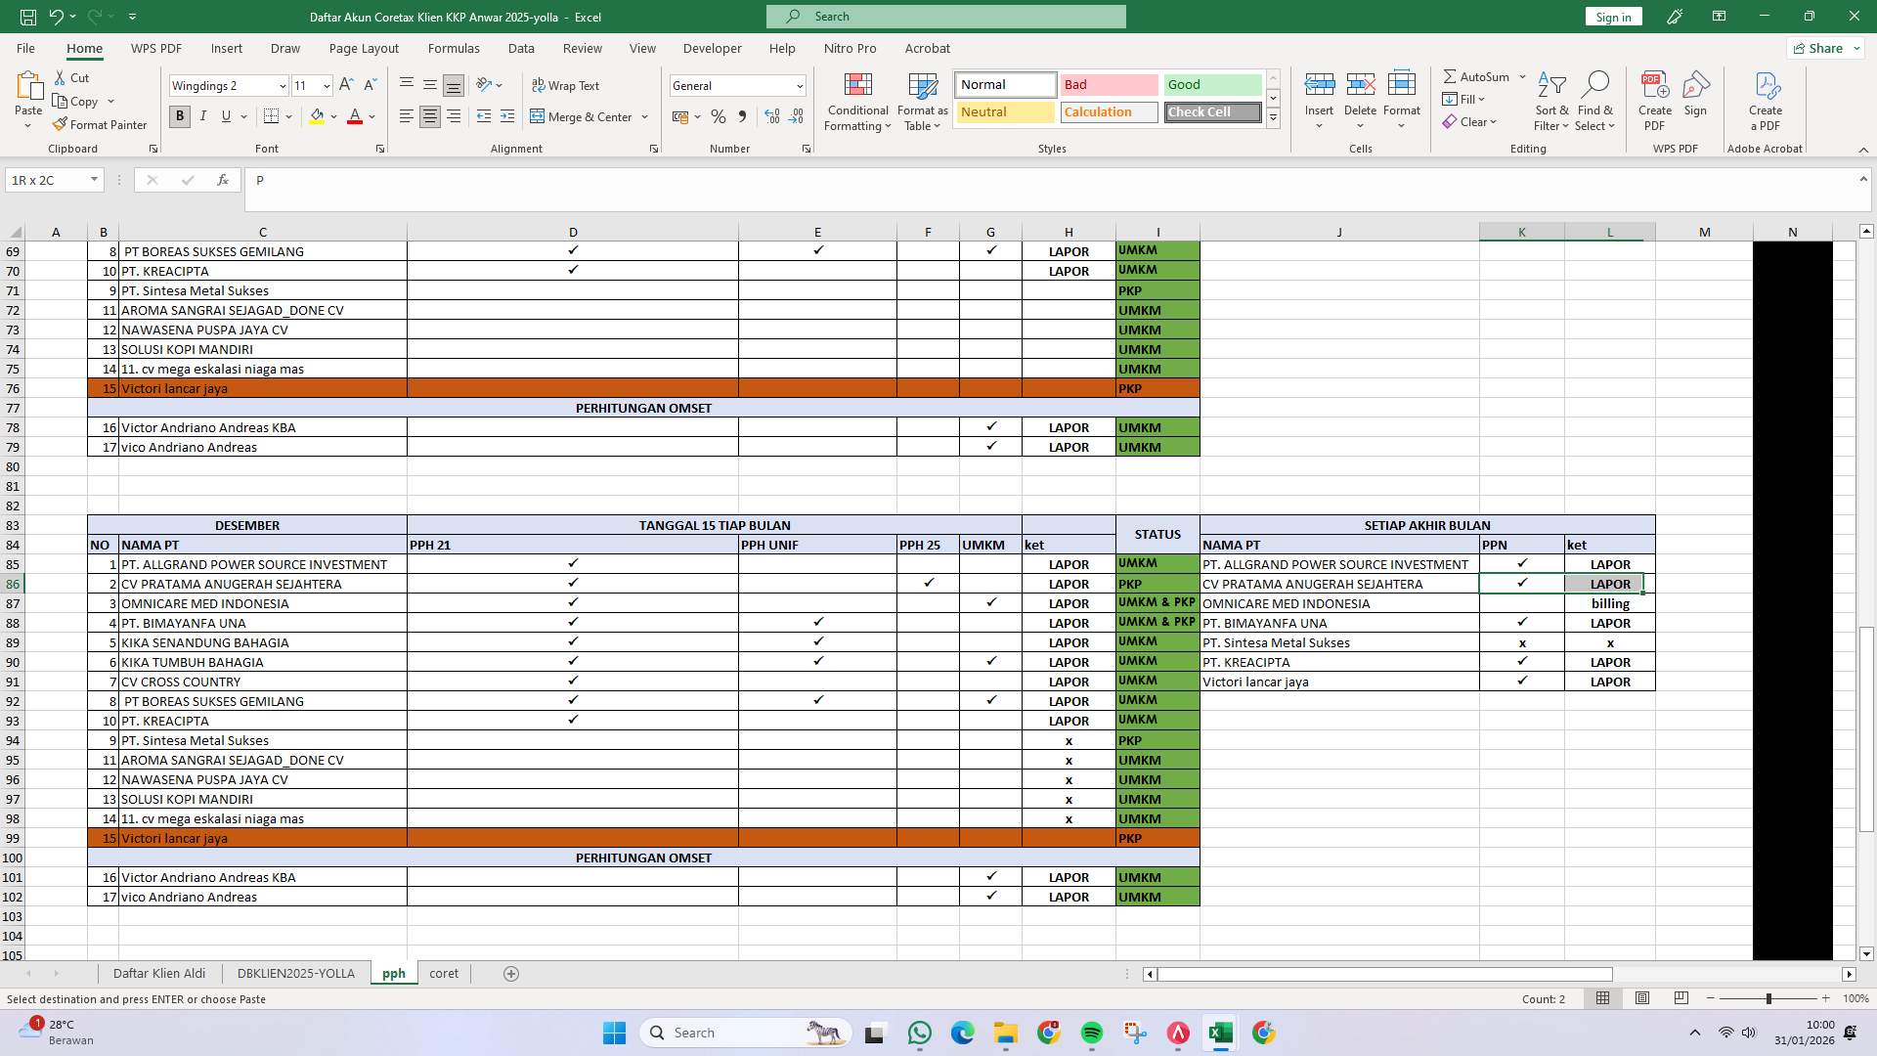Click Increase Decimal
The width and height of the screenshot is (1877, 1056).
point(771,116)
